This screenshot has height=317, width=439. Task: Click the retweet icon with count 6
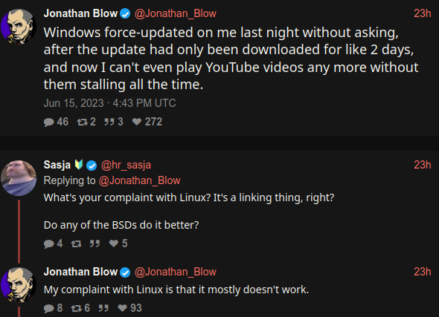76,308
